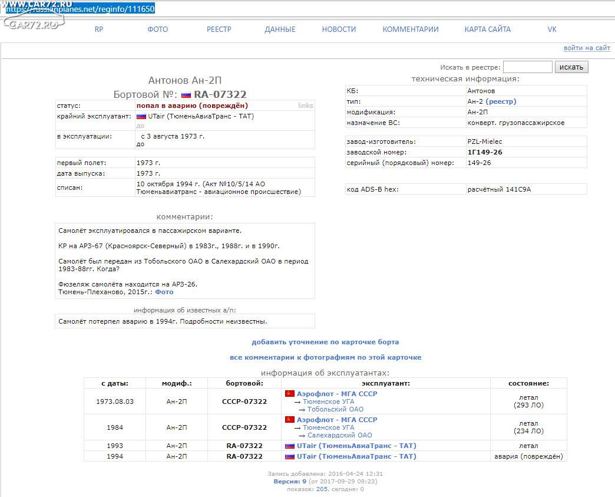Image resolution: width=615 pixels, height=497 pixels.
Task: Click the Russian flag in the 1994 operator row
Action: [x=290, y=456]
